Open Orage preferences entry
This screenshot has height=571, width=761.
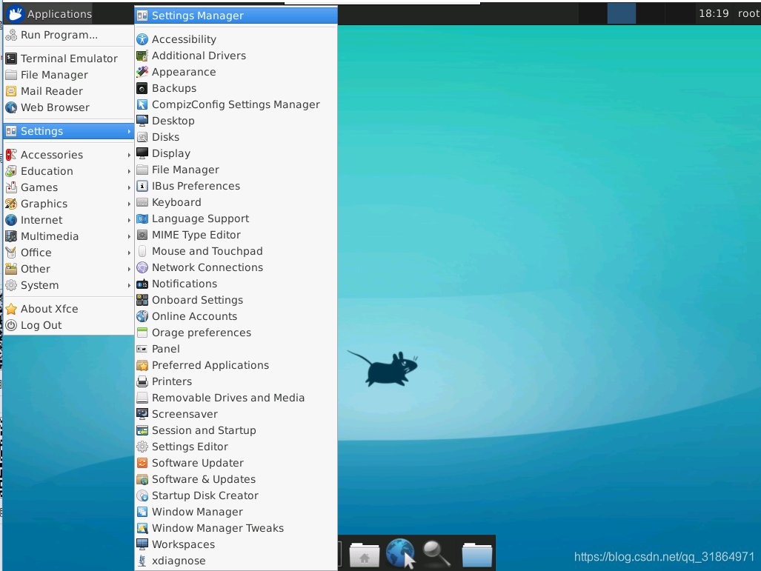coord(236,333)
